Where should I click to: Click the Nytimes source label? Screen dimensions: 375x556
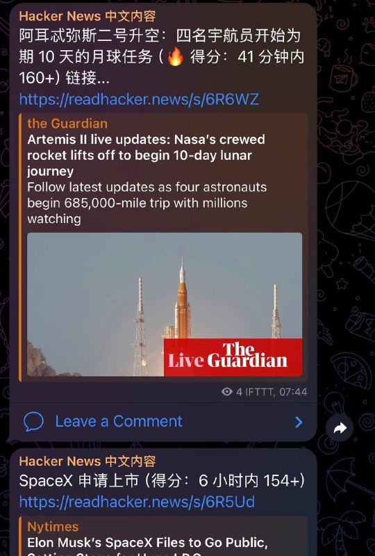[53, 527]
